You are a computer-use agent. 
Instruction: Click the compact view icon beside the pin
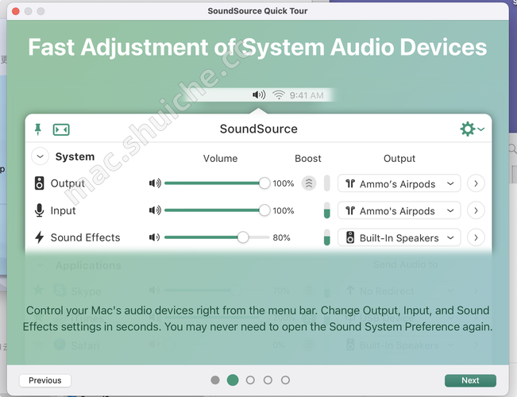pos(61,129)
